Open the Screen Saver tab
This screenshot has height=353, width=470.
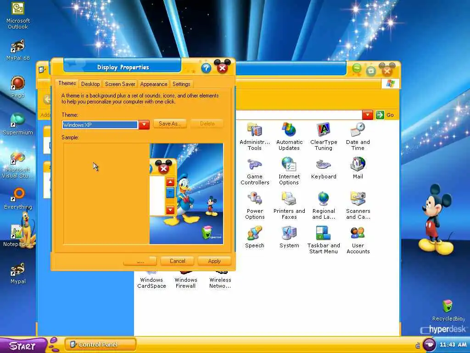click(120, 84)
